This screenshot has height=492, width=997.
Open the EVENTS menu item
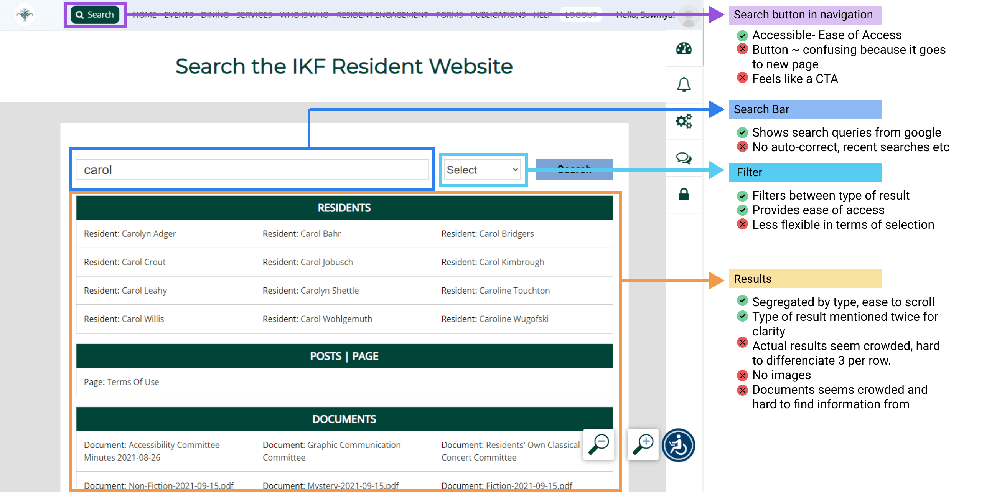(x=178, y=15)
